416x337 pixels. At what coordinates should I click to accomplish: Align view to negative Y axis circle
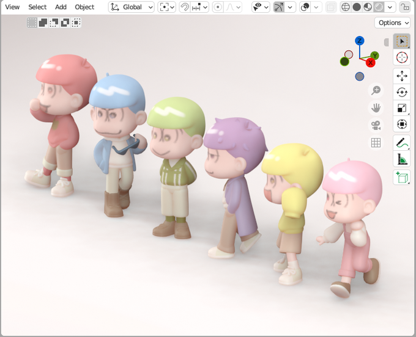[x=344, y=62]
